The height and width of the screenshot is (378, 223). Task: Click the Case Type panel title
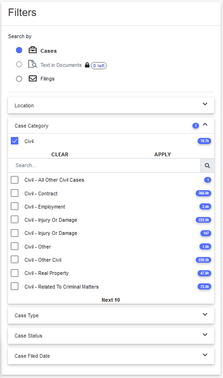click(26, 315)
